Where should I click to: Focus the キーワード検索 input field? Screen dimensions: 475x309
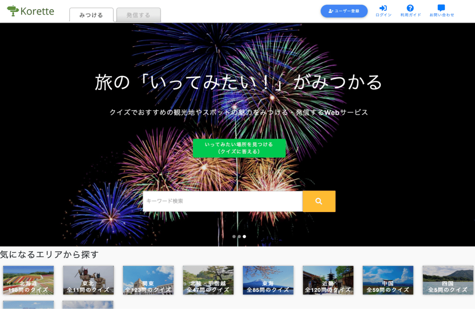point(223,201)
